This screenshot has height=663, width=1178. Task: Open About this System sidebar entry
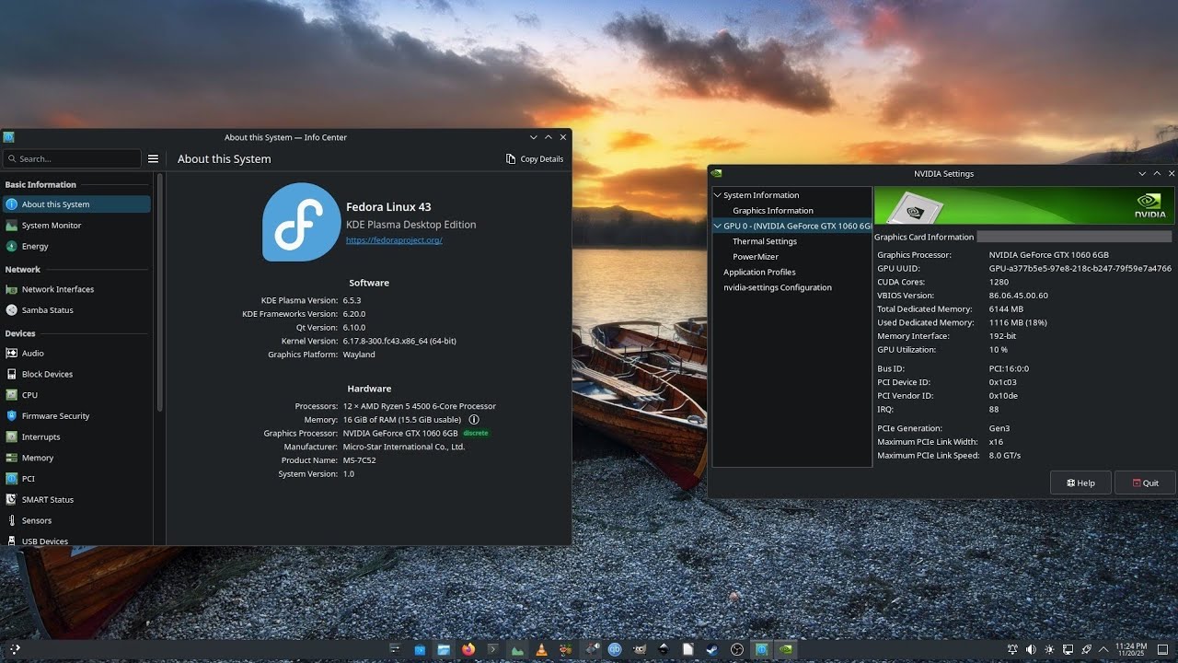(x=77, y=204)
